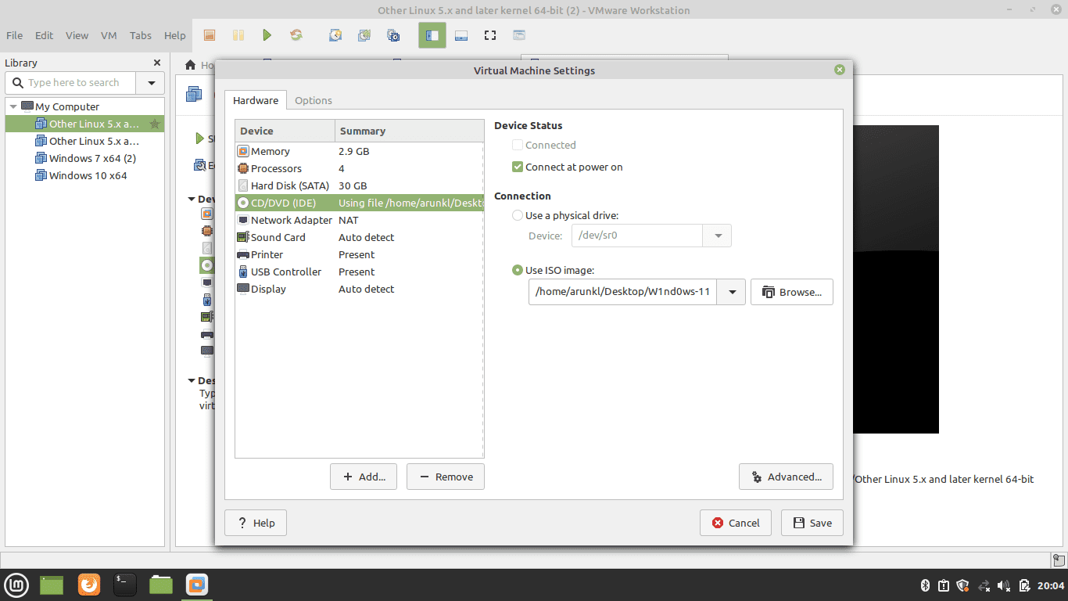Click the dialog Help button
This screenshot has width=1068, height=601.
point(256,523)
